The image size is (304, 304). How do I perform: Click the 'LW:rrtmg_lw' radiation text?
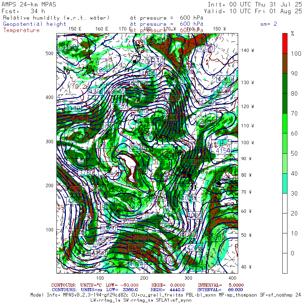tap(105, 300)
